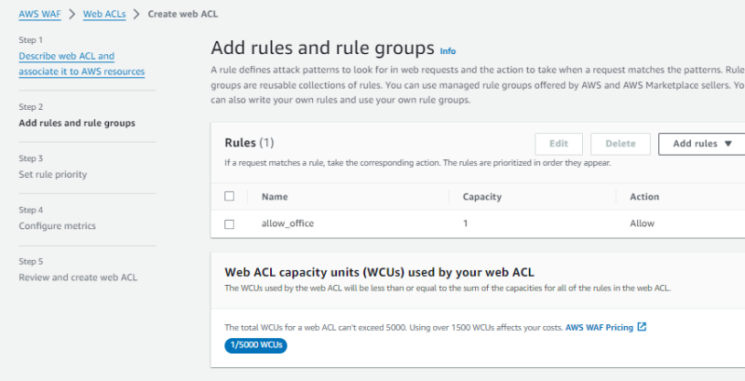Go to AWS WAF breadcrumb
Image resolution: width=745 pixels, height=381 pixels.
(39, 14)
